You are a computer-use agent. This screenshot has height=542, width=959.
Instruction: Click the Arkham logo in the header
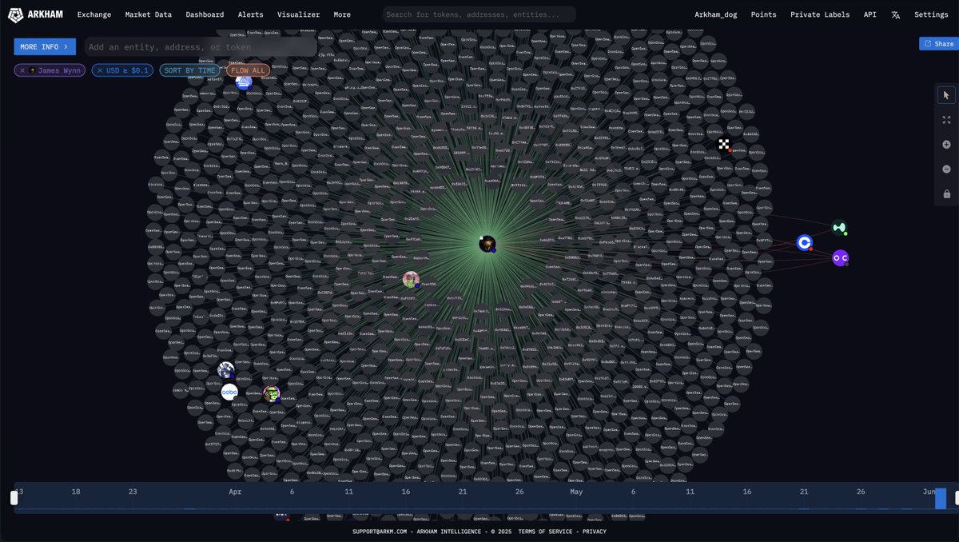pyautogui.click(x=35, y=14)
